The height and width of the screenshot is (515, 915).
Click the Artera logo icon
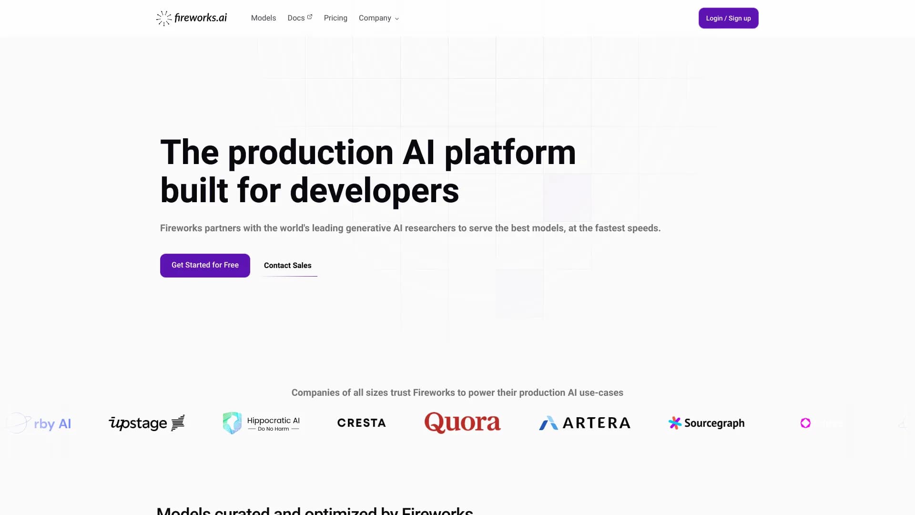[548, 423]
